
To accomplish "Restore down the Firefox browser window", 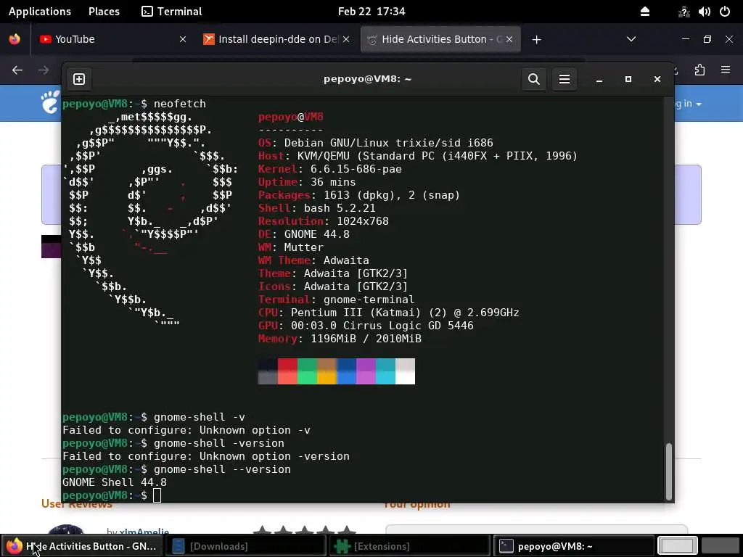I will click(707, 39).
